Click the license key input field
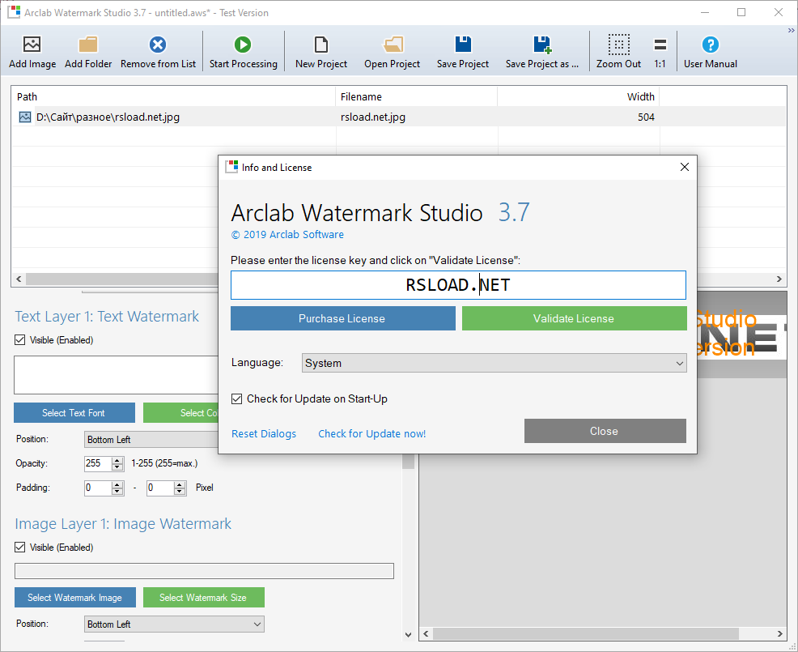The height and width of the screenshot is (652, 798). tap(458, 285)
